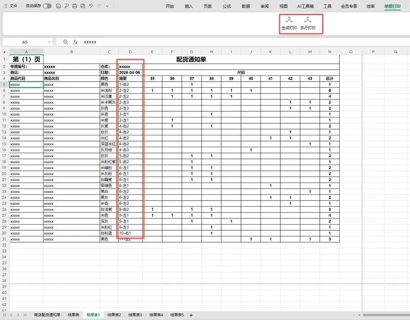Click the date cell 2026-04-06
The height and width of the screenshot is (320, 410).
pyautogui.click(x=130, y=72)
